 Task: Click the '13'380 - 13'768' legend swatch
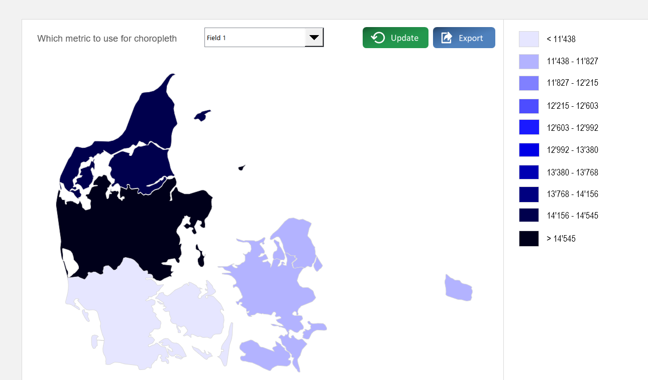528,172
